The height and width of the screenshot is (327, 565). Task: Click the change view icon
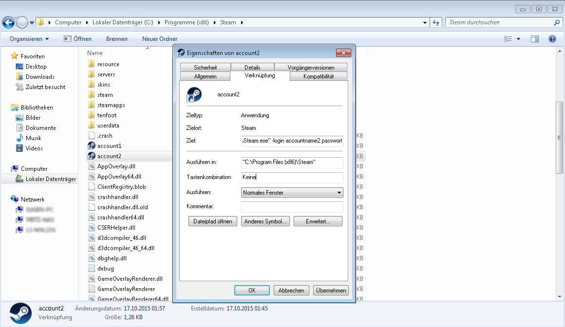pos(508,39)
